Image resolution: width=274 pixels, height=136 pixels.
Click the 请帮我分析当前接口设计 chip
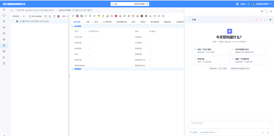coord(240,69)
